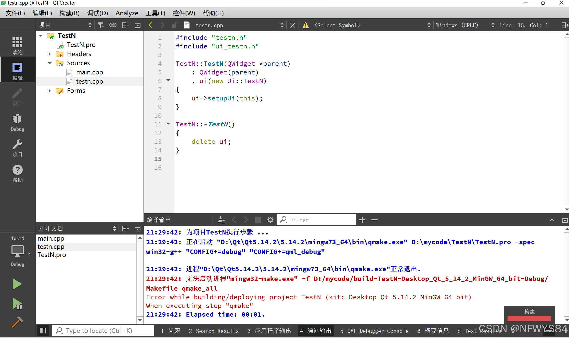
Task: Click the project tree filter icon
Action: click(x=101, y=25)
